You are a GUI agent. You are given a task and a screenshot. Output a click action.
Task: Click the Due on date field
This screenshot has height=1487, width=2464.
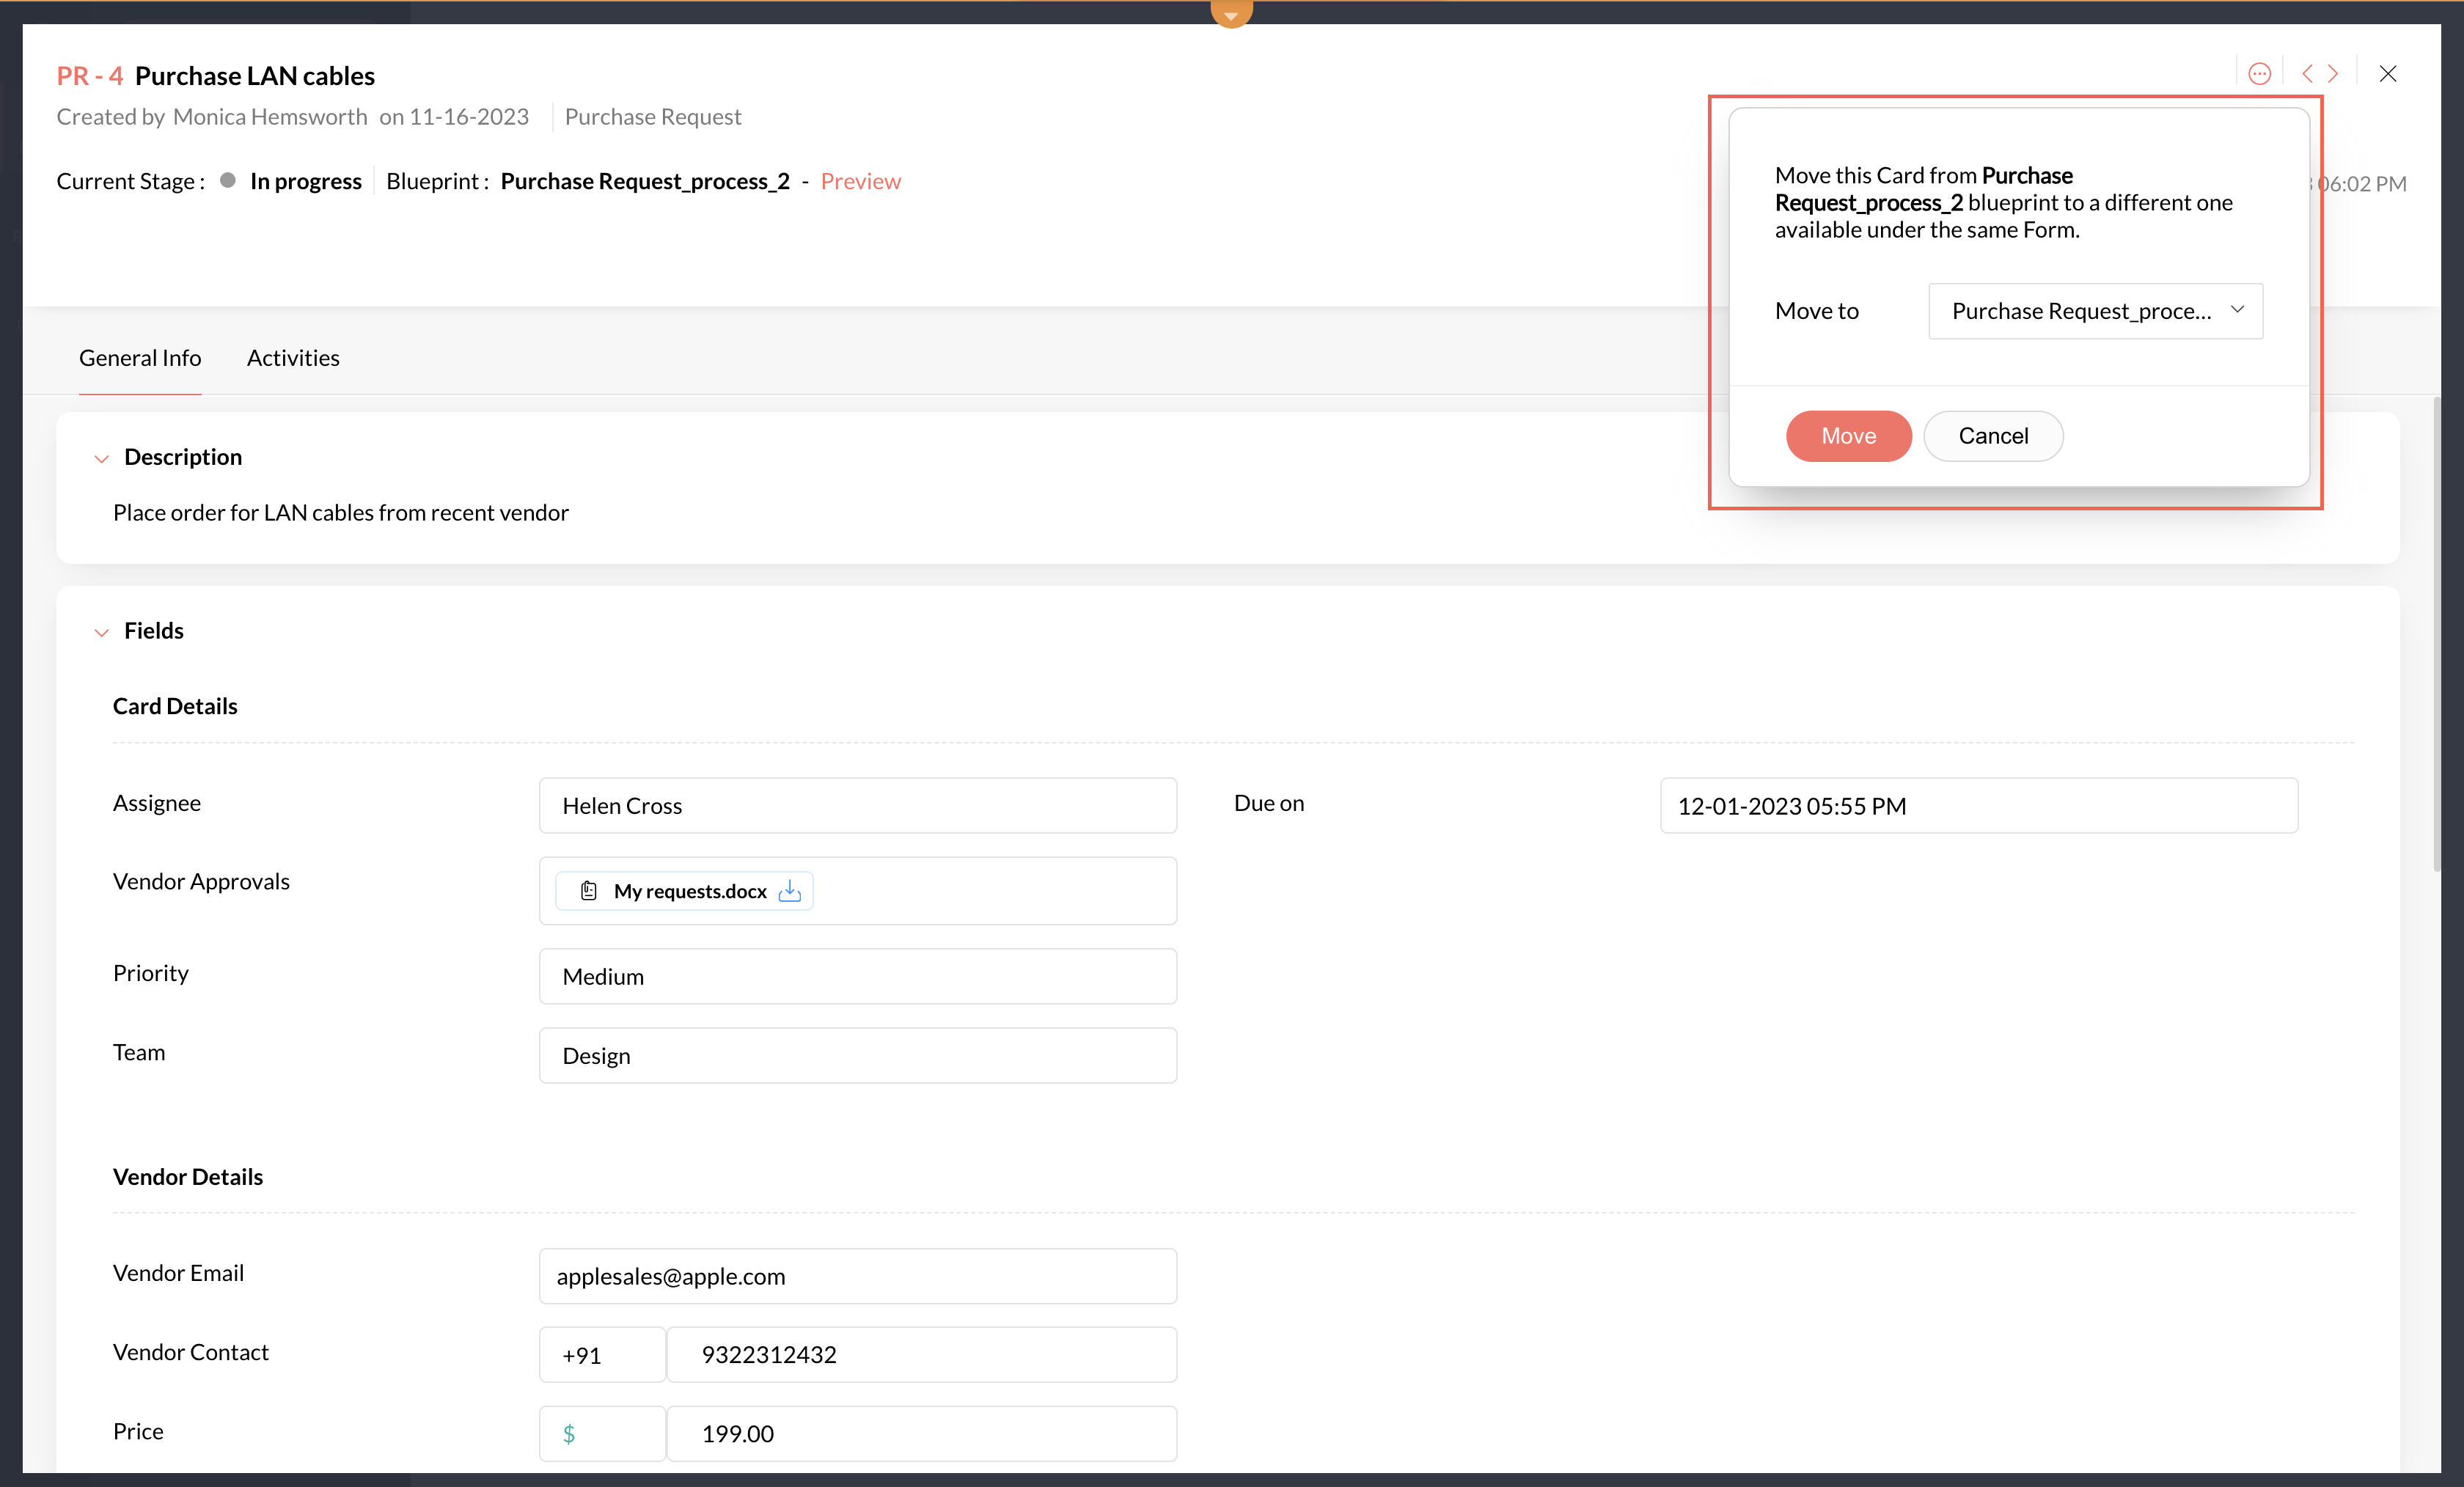coord(1978,806)
